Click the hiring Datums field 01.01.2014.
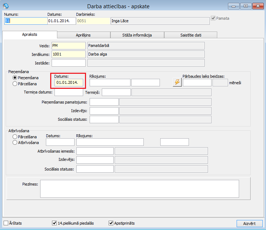The image size is (266, 230). click(x=69, y=82)
